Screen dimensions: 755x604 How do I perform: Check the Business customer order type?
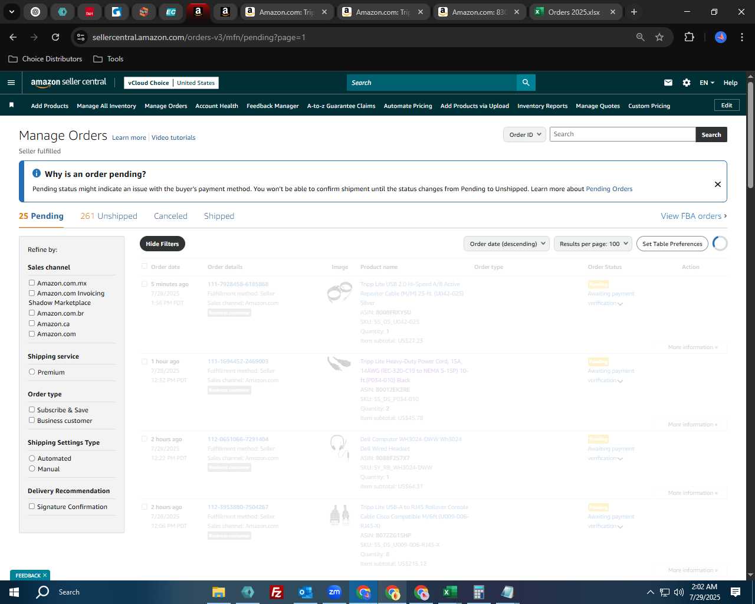point(32,420)
